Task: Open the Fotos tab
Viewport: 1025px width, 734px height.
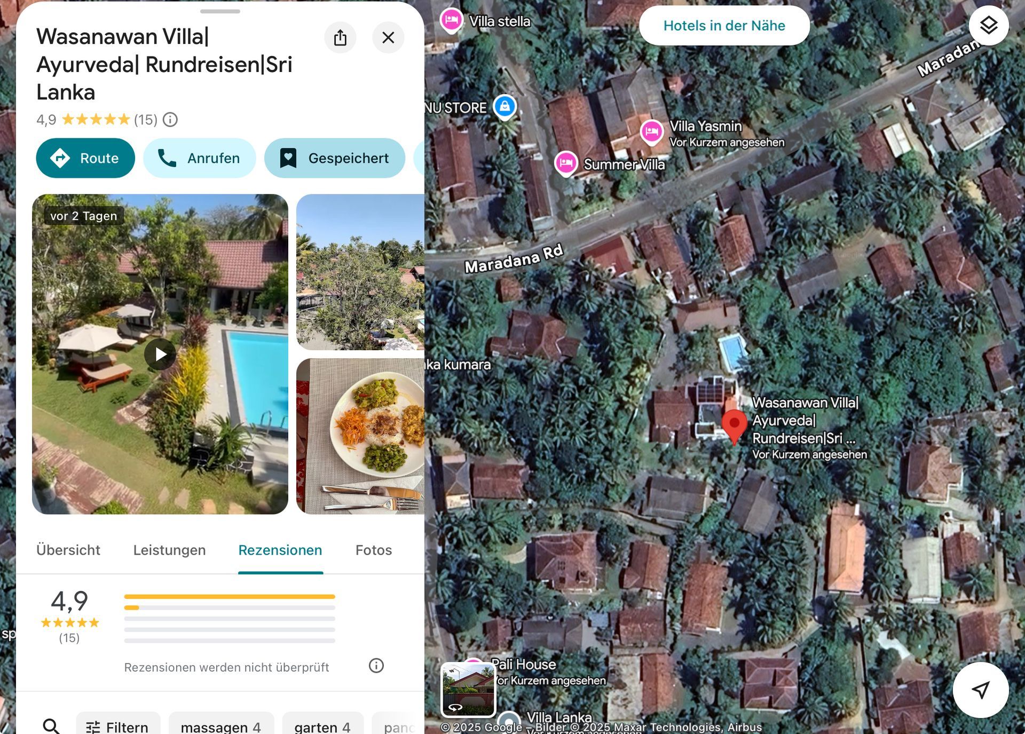Action: 374,550
